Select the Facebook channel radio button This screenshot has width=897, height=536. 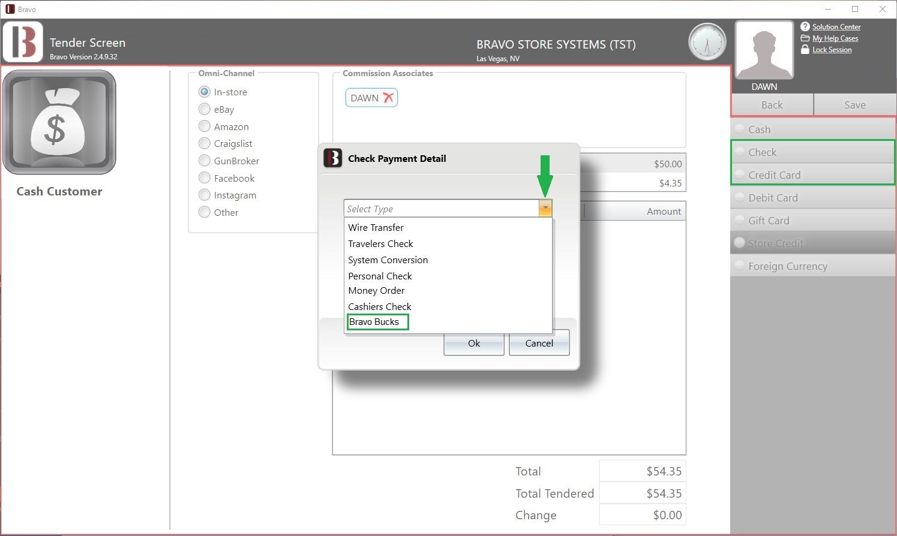pyautogui.click(x=205, y=178)
